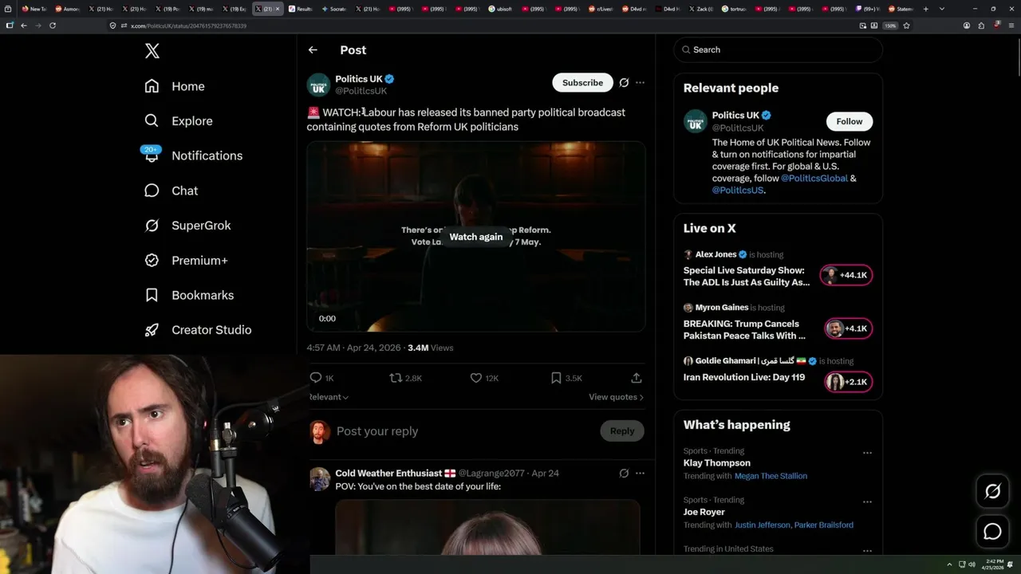The height and width of the screenshot is (574, 1021).
Task: Reload the page in browser toolbar
Action: [53, 26]
